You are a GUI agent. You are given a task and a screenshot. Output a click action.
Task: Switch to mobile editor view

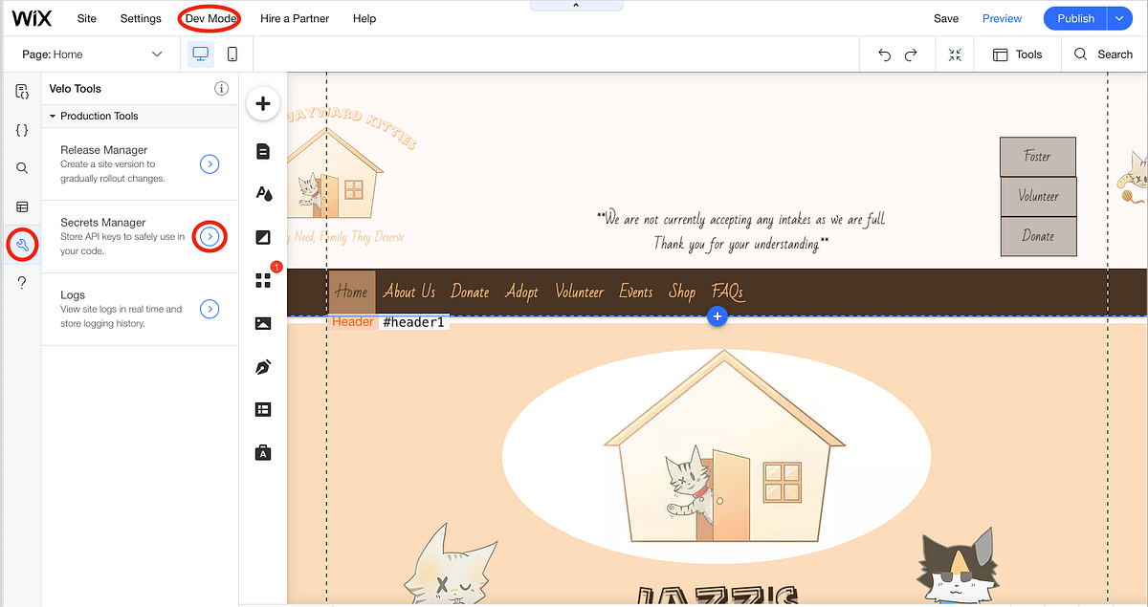pos(231,54)
